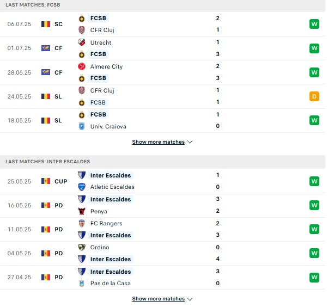
Task: Click the orange D draw badge
Action: [x=314, y=96]
